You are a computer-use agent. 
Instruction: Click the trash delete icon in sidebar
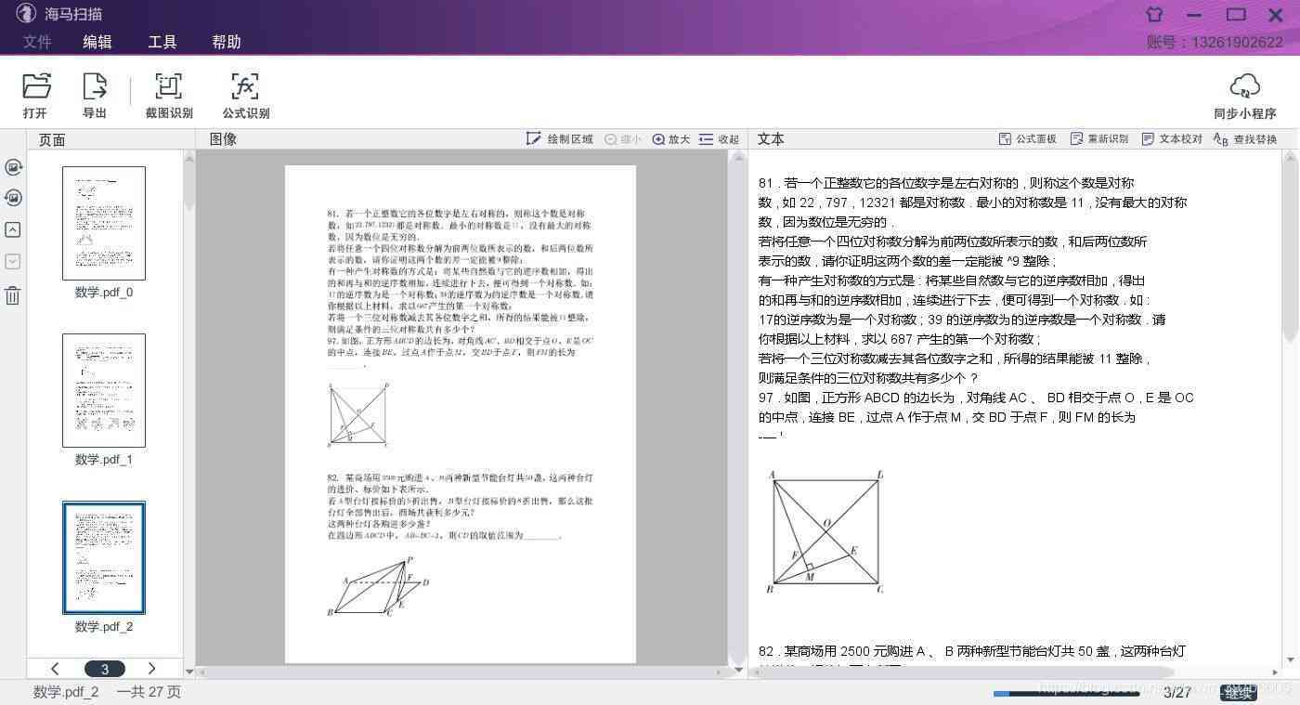(x=13, y=295)
